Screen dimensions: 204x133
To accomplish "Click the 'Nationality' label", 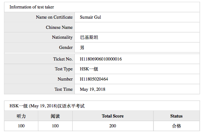I will point(62,37).
